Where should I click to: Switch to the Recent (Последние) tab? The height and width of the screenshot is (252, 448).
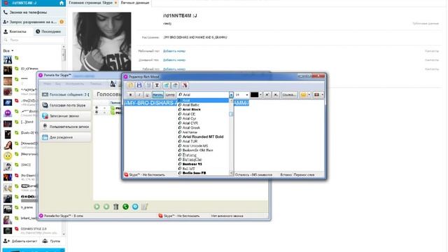49,31
